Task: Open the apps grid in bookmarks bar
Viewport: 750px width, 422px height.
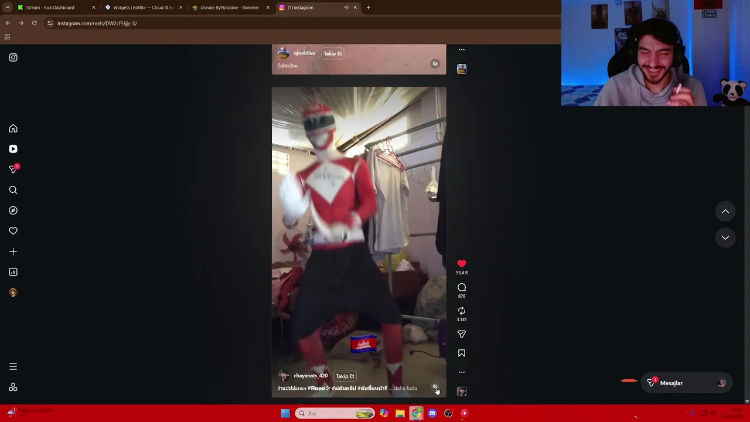Action: [7, 37]
